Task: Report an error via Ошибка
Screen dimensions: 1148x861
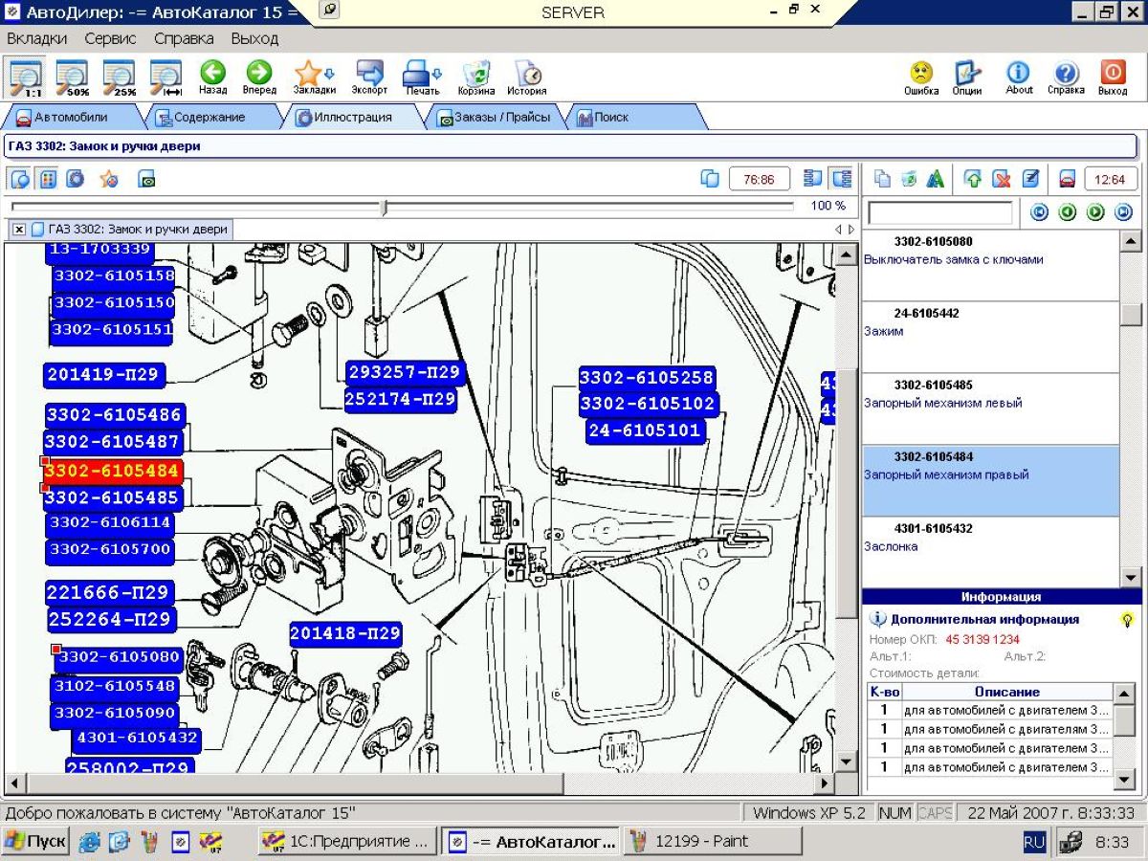Action: pos(921,77)
